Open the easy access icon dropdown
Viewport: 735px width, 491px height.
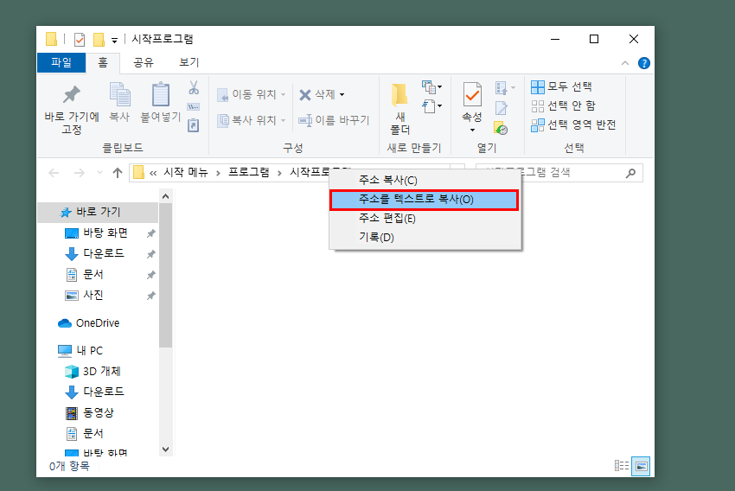[x=431, y=105]
